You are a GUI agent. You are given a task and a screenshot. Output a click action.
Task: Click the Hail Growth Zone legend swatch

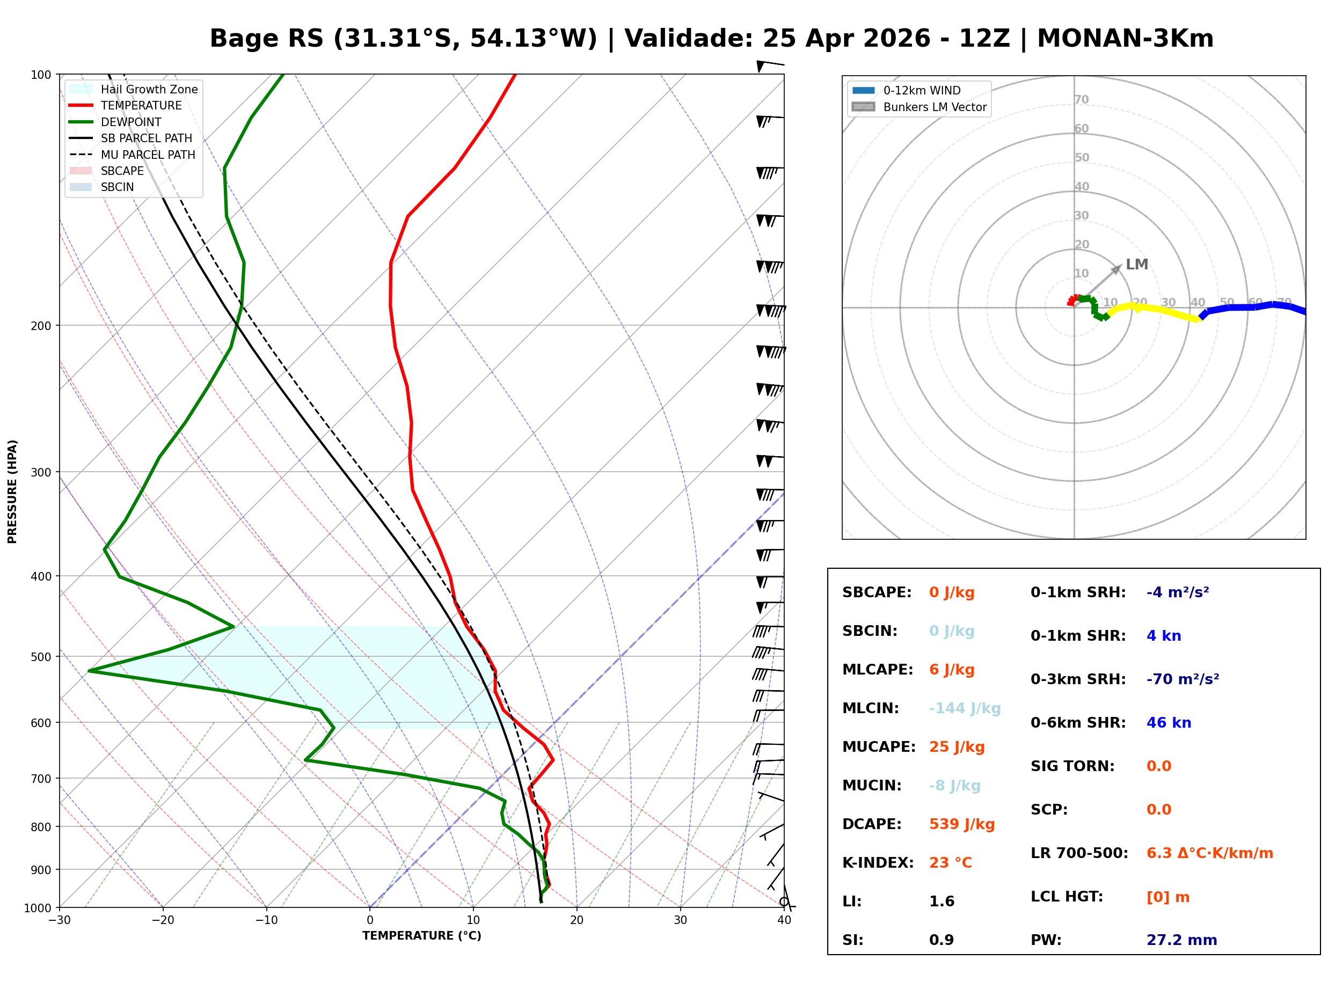(81, 89)
